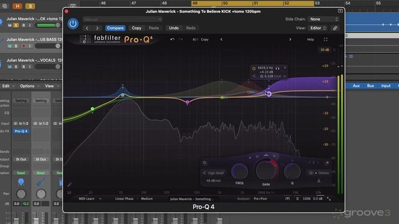Select the purple high shelf band node
Image resolution: width=399 pixels, height=224 pixels.
[269, 94]
